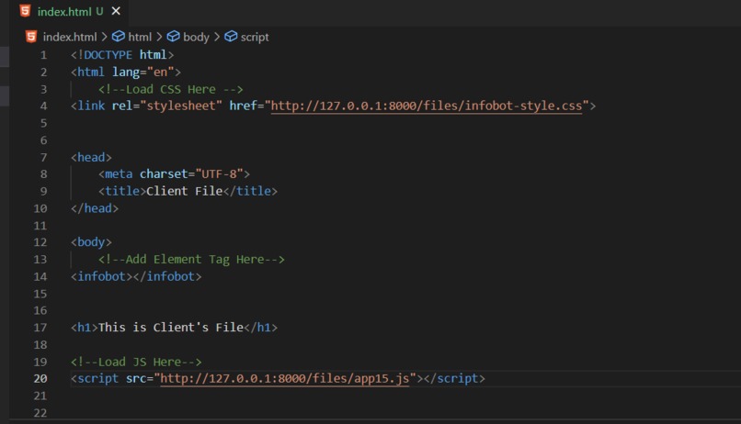
Task: Click the cube icon beside body breadcrumb
Action: click(174, 37)
